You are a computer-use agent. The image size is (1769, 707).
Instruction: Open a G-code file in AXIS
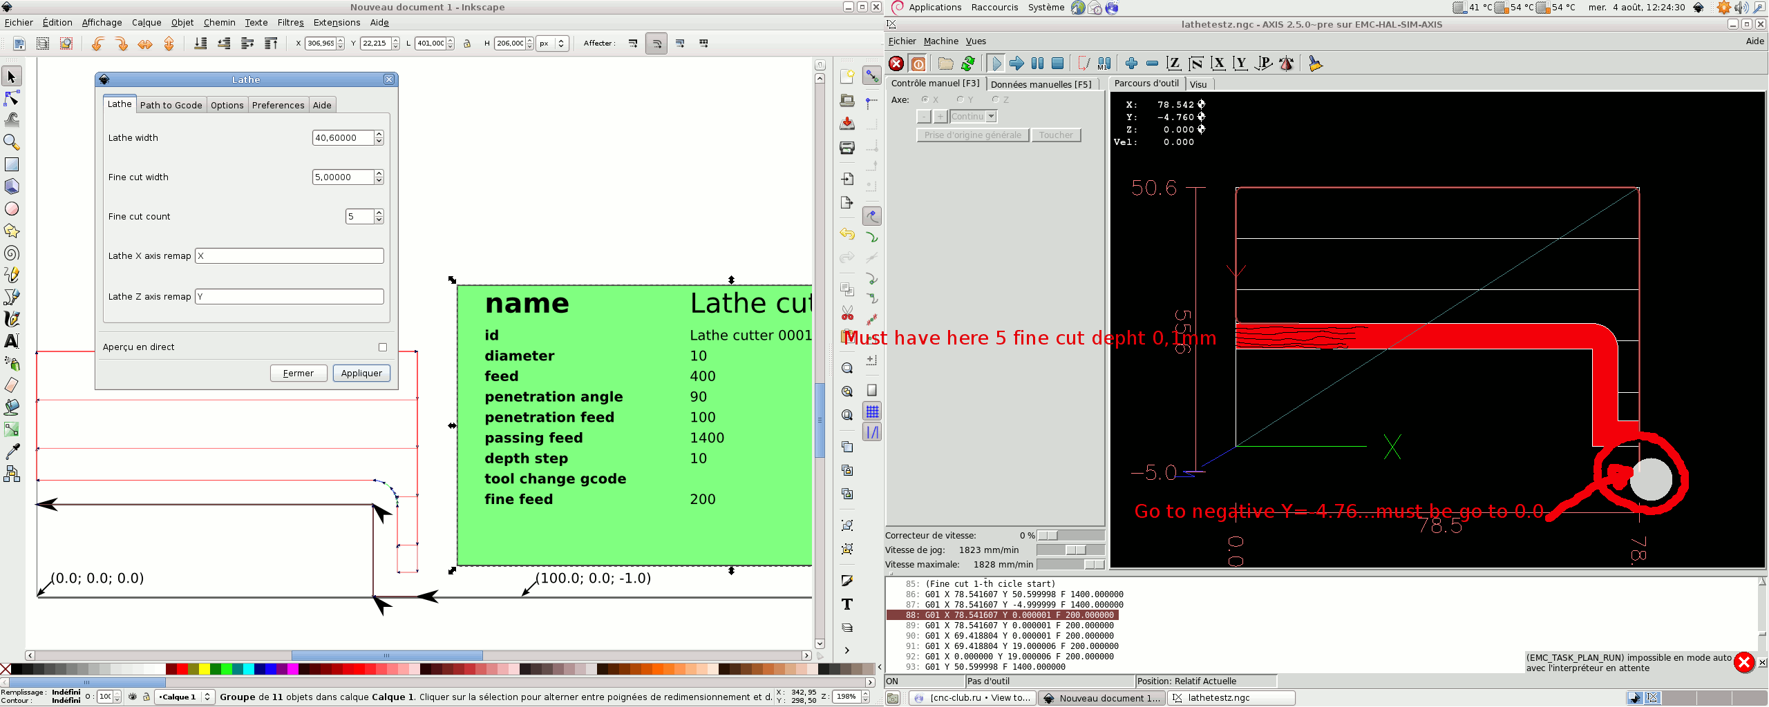(x=945, y=64)
